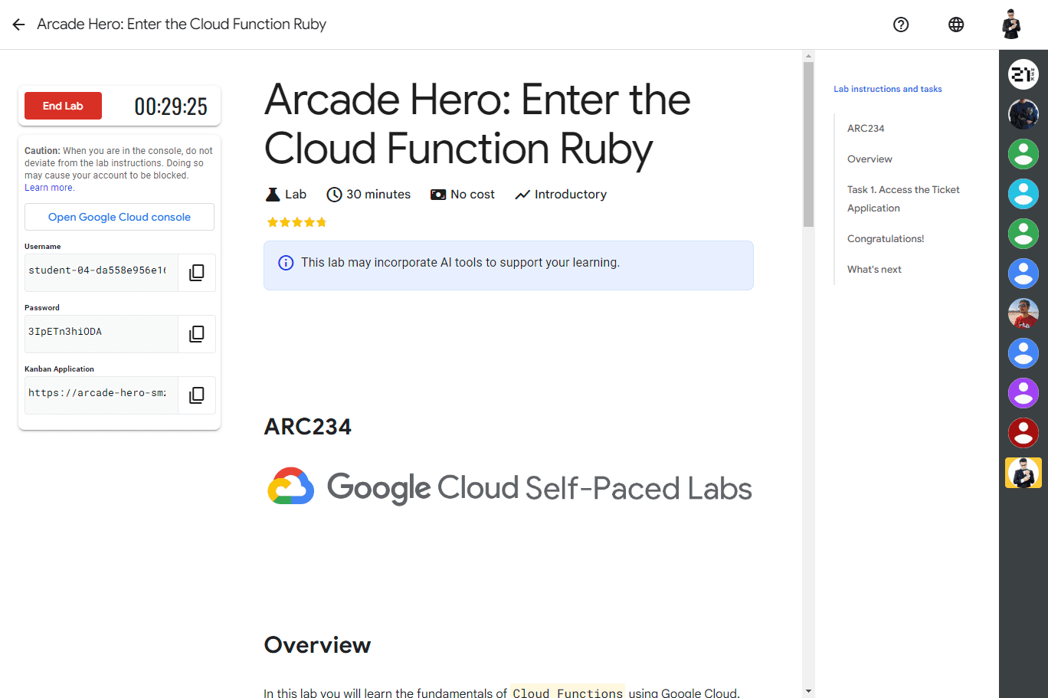
Task: Open the language globe icon
Action: [x=956, y=25]
